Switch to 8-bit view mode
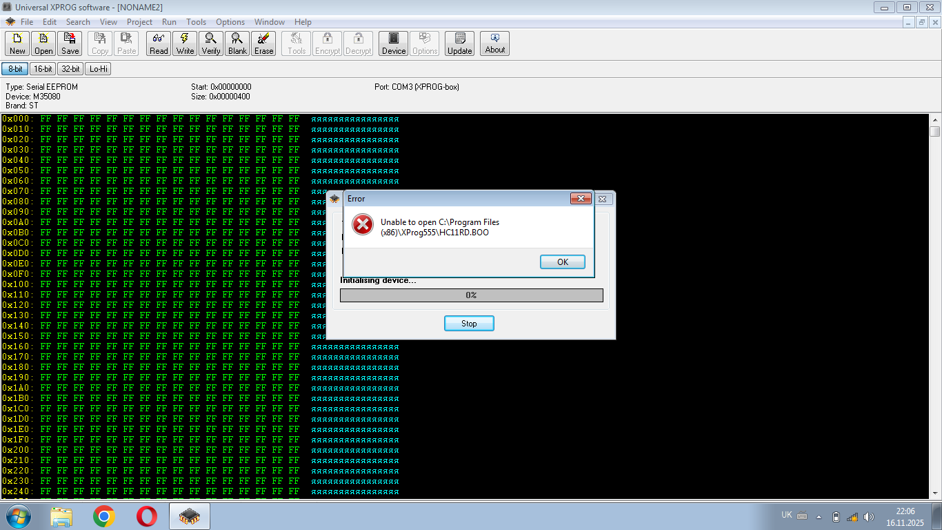This screenshot has height=530, width=942. (x=15, y=69)
